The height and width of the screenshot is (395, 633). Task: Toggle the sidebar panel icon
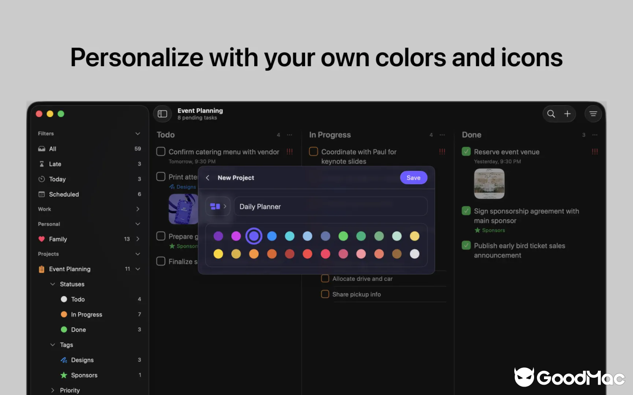coord(162,114)
